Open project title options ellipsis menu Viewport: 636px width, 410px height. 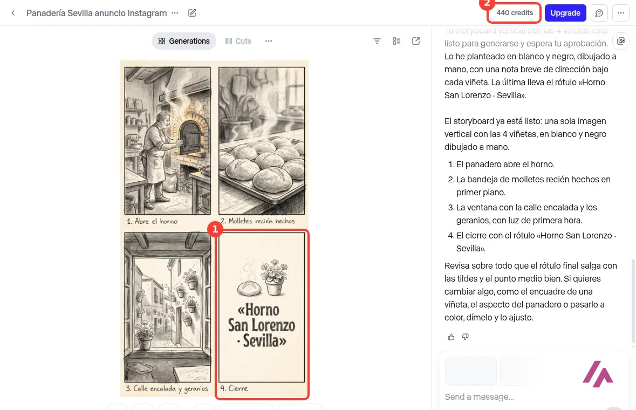(x=175, y=13)
